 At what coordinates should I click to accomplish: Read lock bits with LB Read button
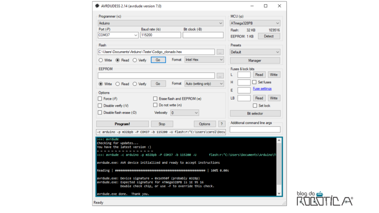[259, 98]
